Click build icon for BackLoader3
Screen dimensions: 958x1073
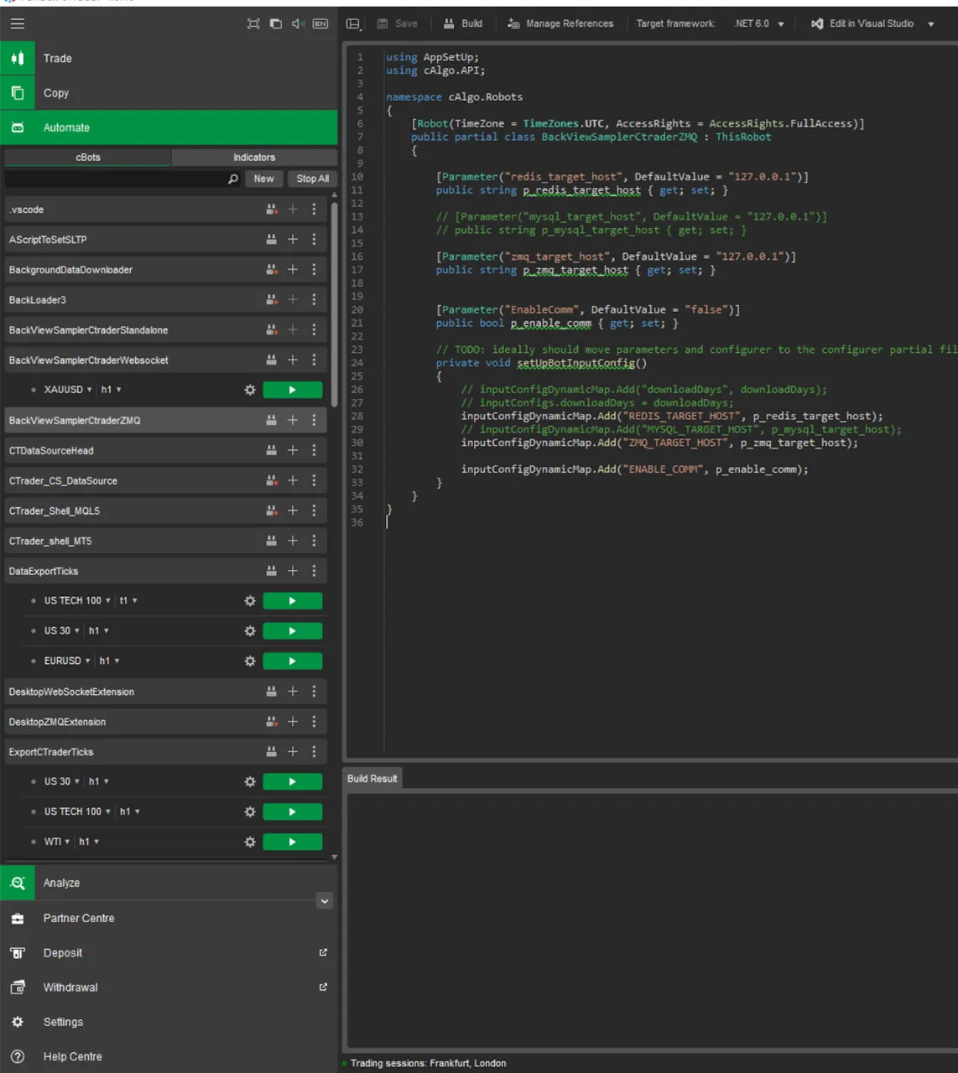(271, 300)
